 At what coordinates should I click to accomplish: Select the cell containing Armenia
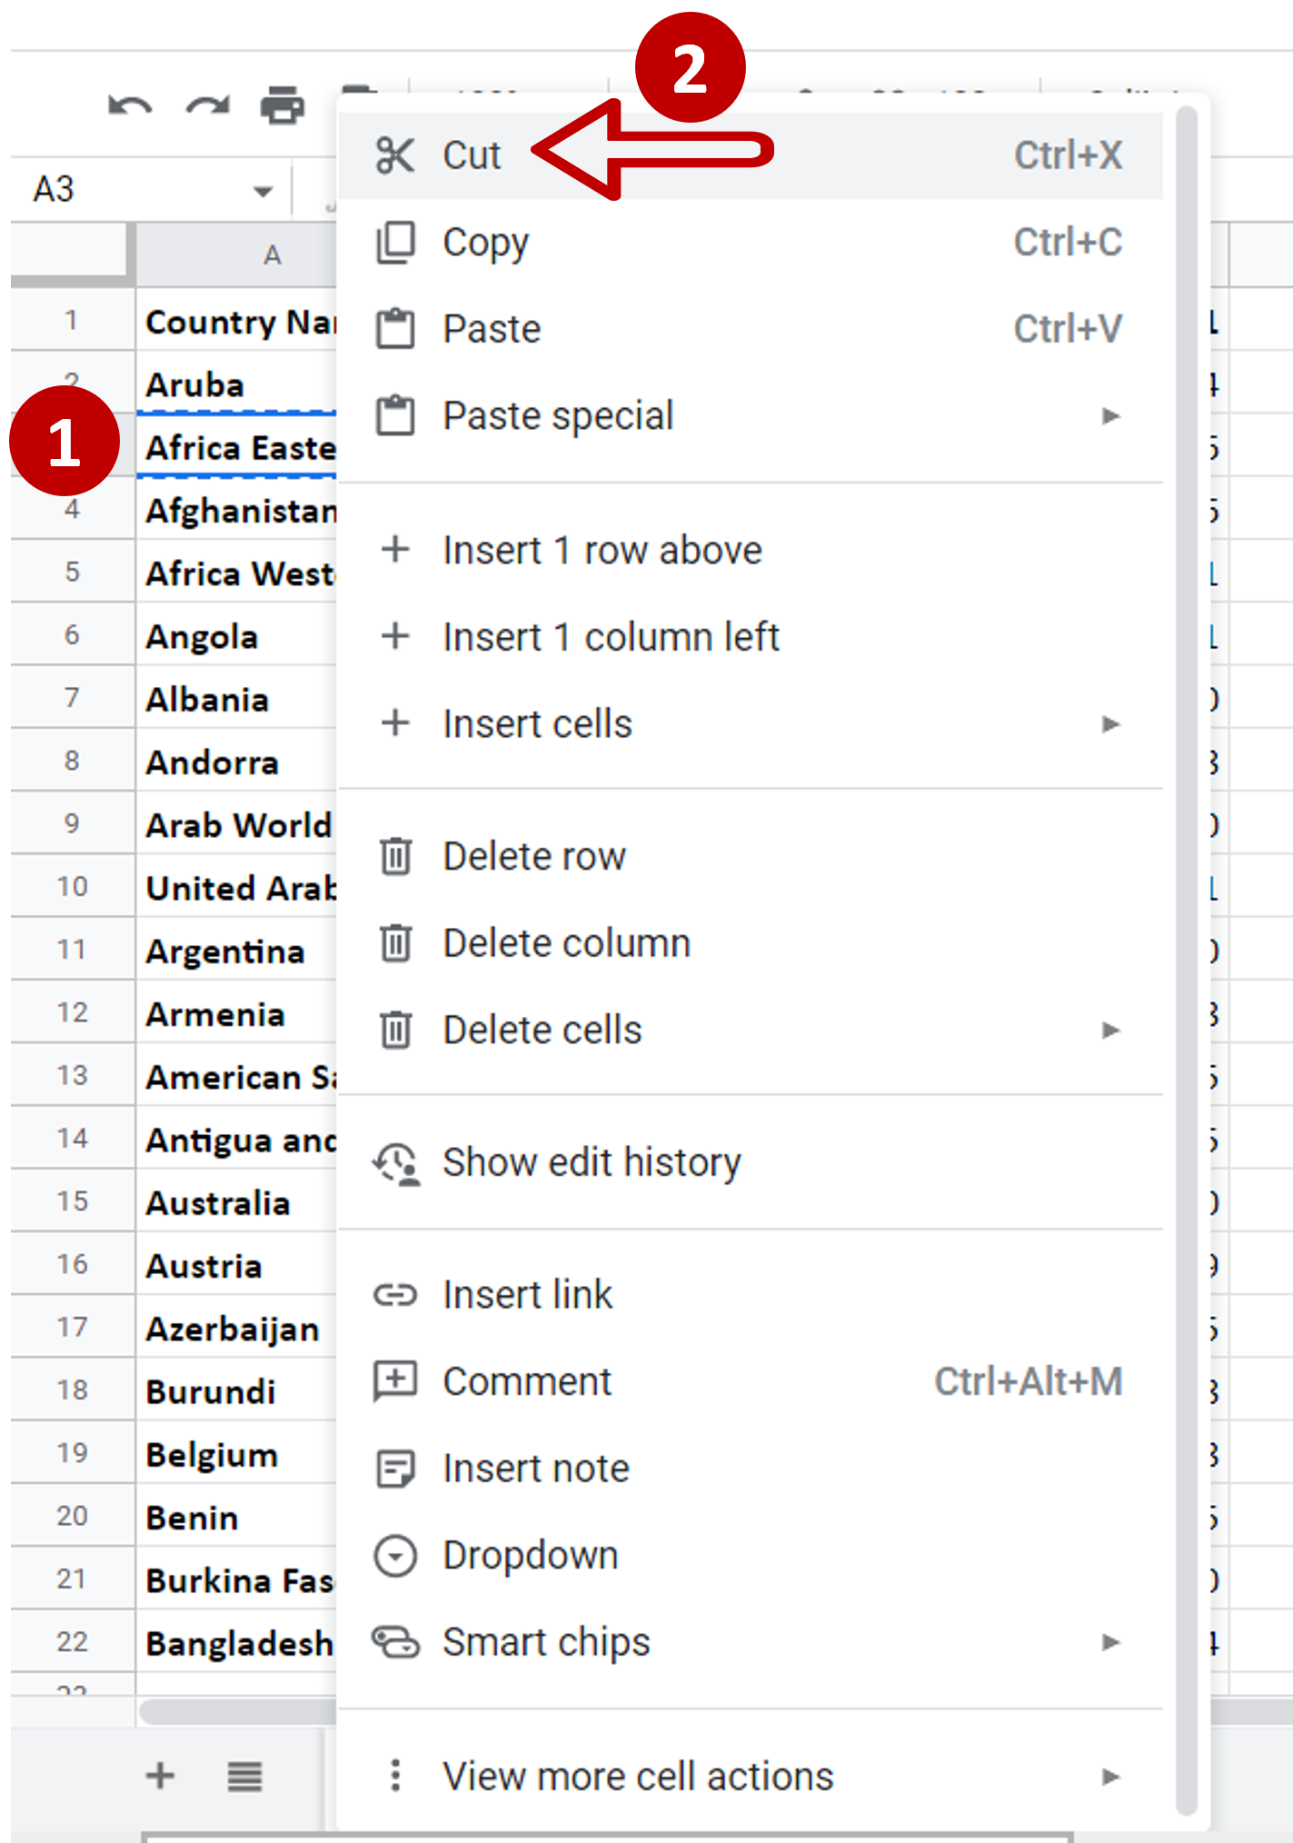click(x=237, y=1012)
